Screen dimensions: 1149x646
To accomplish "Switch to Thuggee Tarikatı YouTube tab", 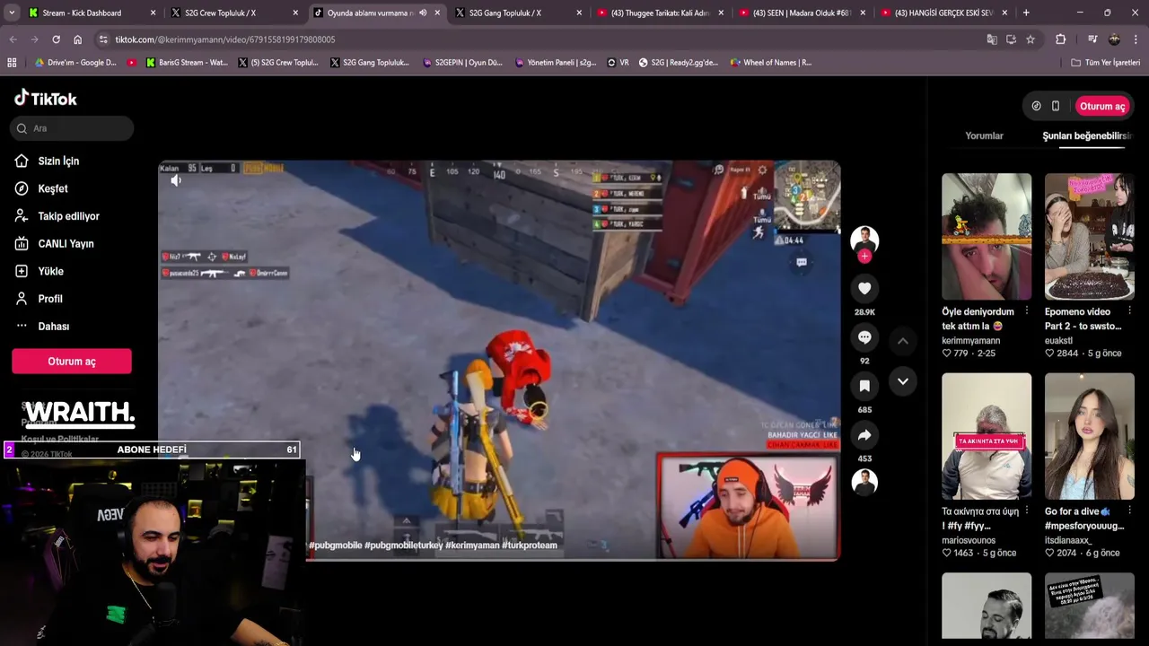I will point(660,13).
